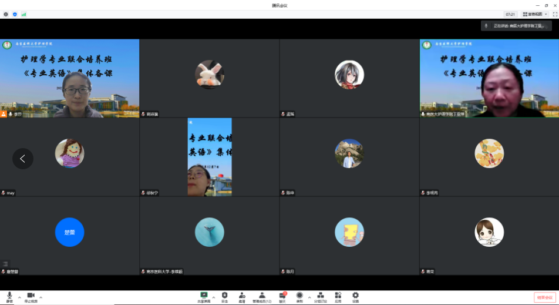559x305 pixels.
Task: Expand the microphone options arrow
Action: point(19,297)
